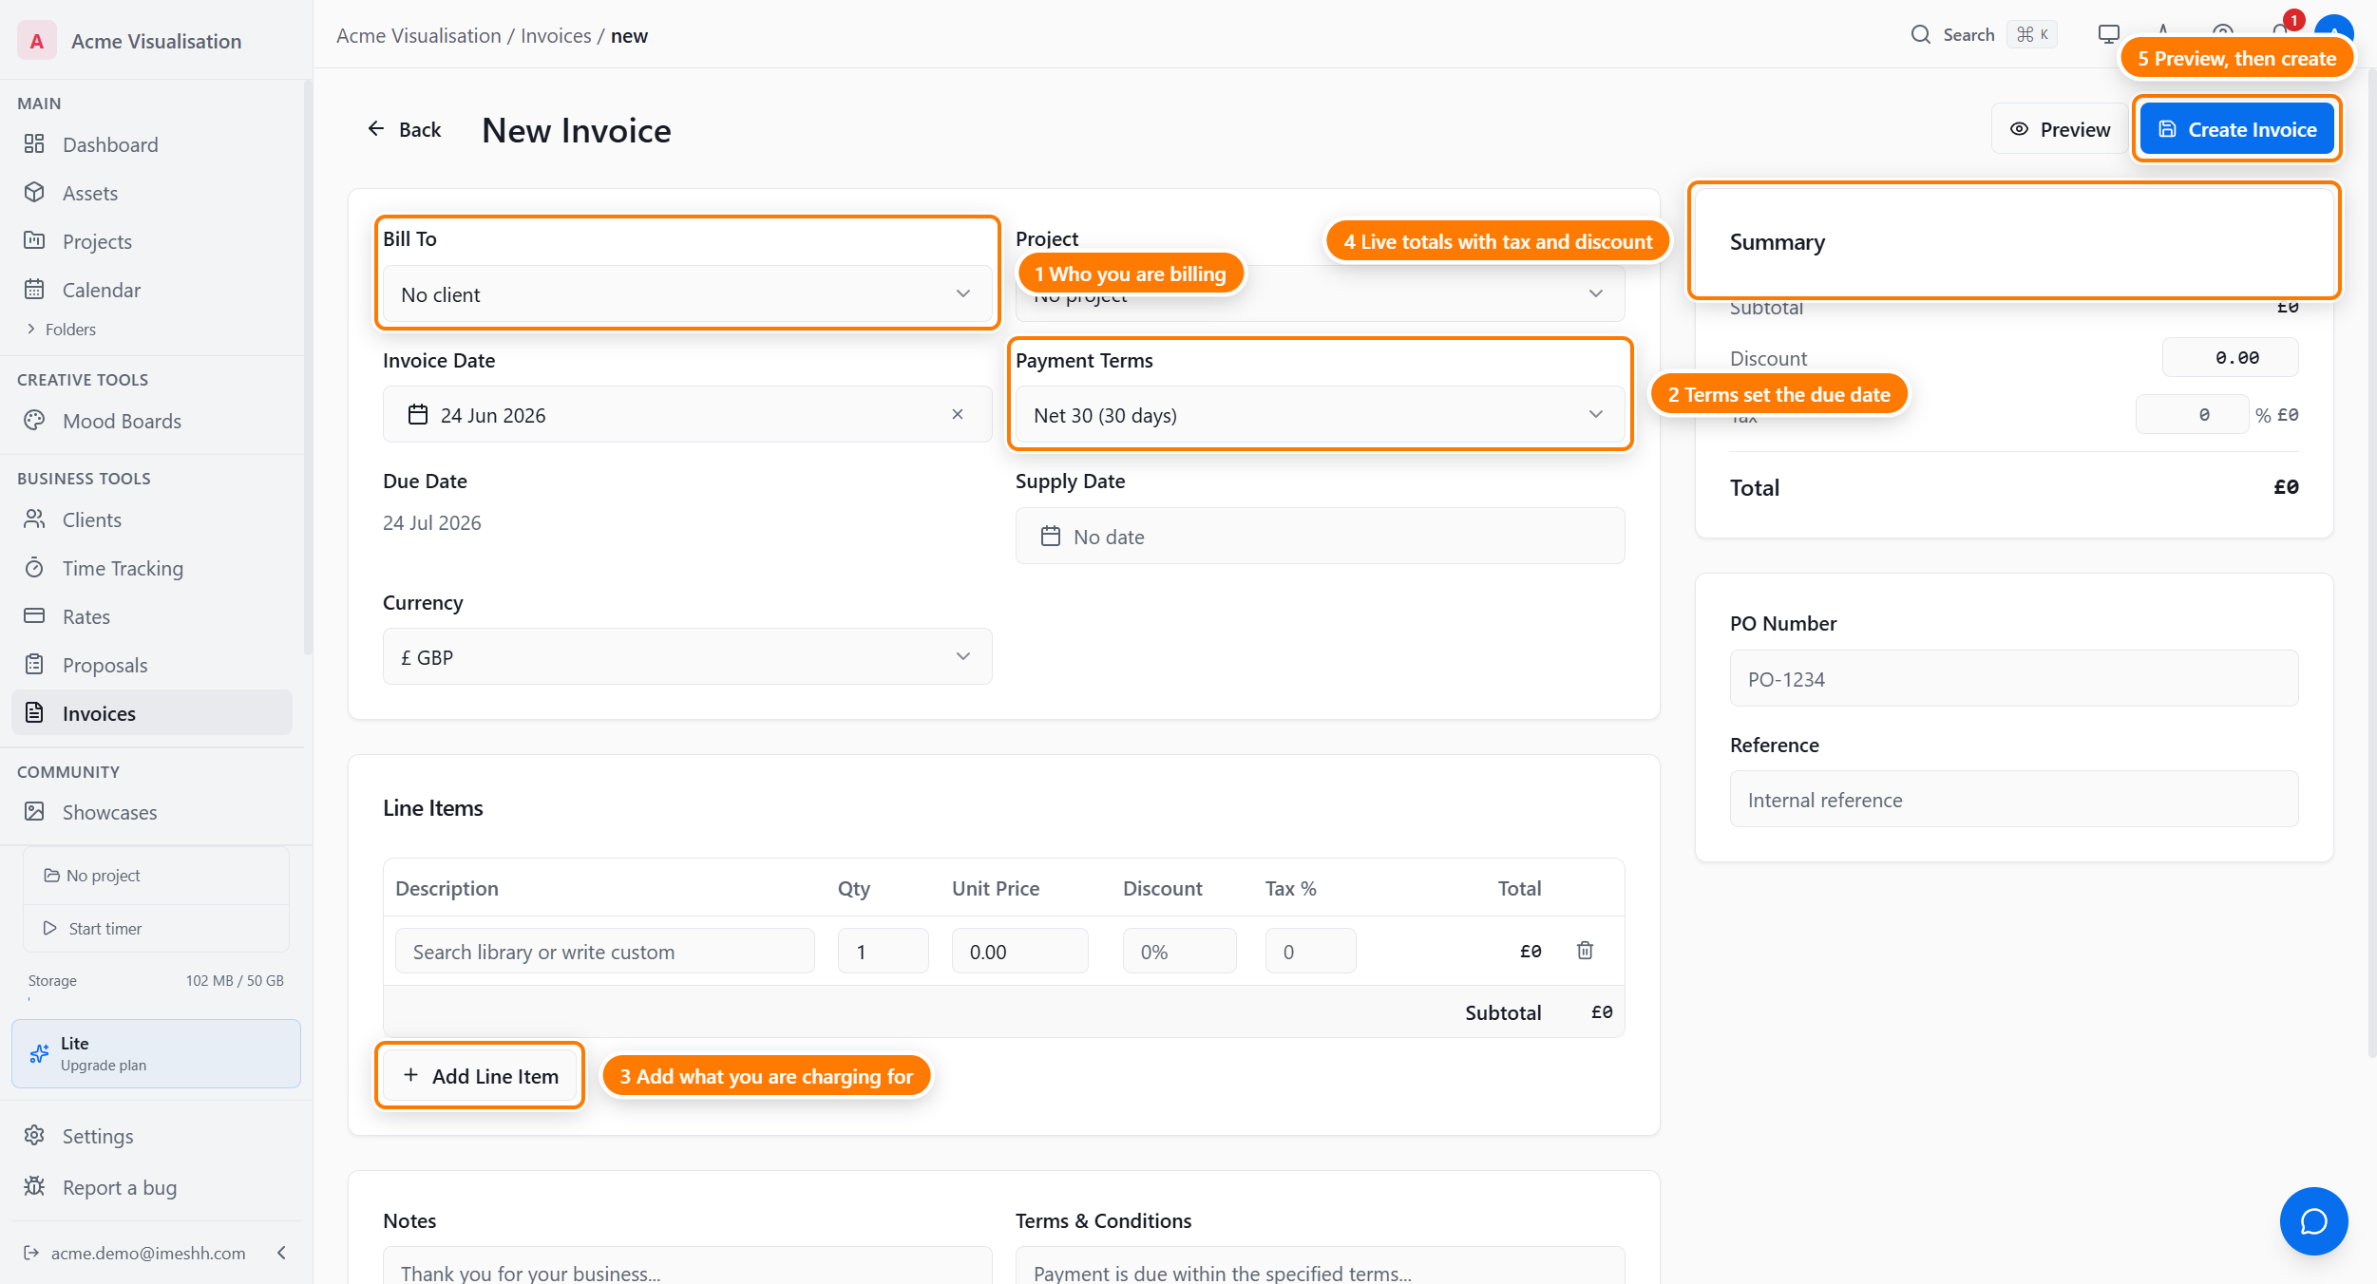Image resolution: width=2377 pixels, height=1284 pixels.
Task: Open the Currency dropdown
Action: [x=687, y=656]
